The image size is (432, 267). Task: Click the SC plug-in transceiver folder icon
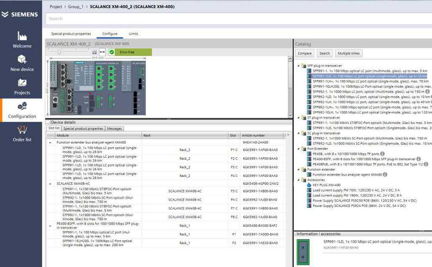point(304,133)
